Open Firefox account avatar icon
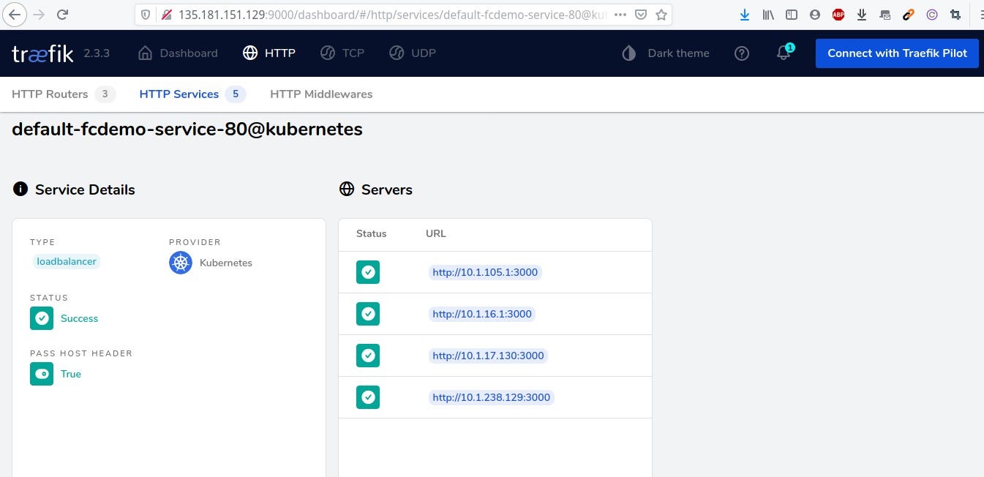 pyautogui.click(x=815, y=14)
